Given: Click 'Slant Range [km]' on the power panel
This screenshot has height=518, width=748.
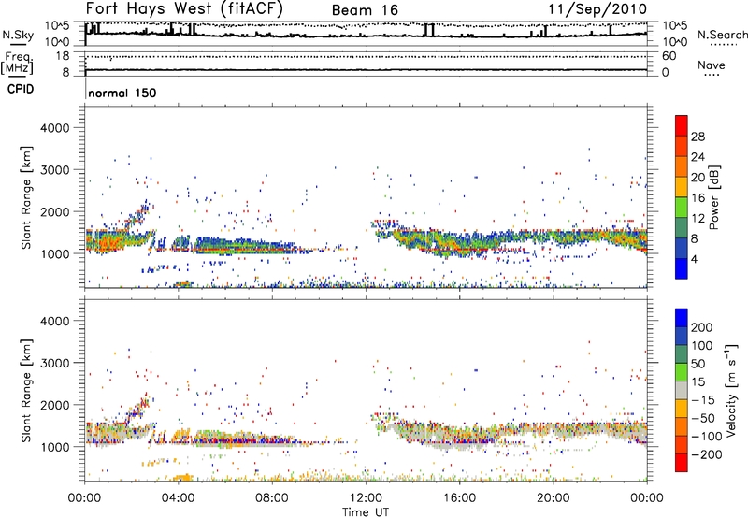Looking at the screenshot, I should 27,197.
